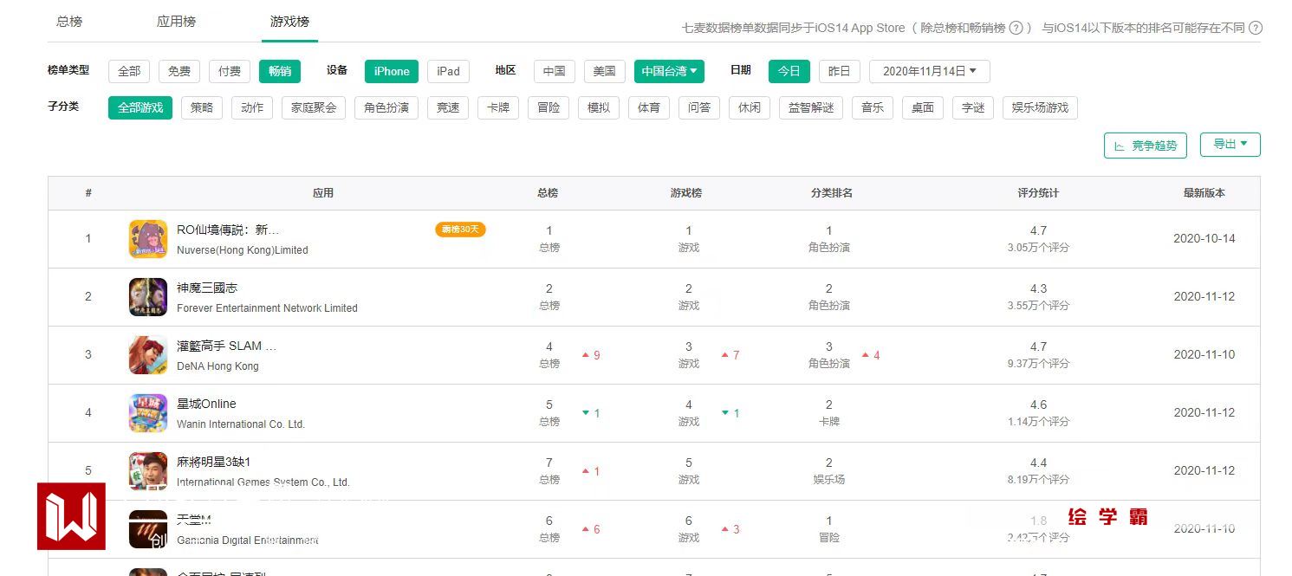This screenshot has width=1292, height=576.
Task: Click the 神魔三國志 app icon
Action: (x=147, y=297)
